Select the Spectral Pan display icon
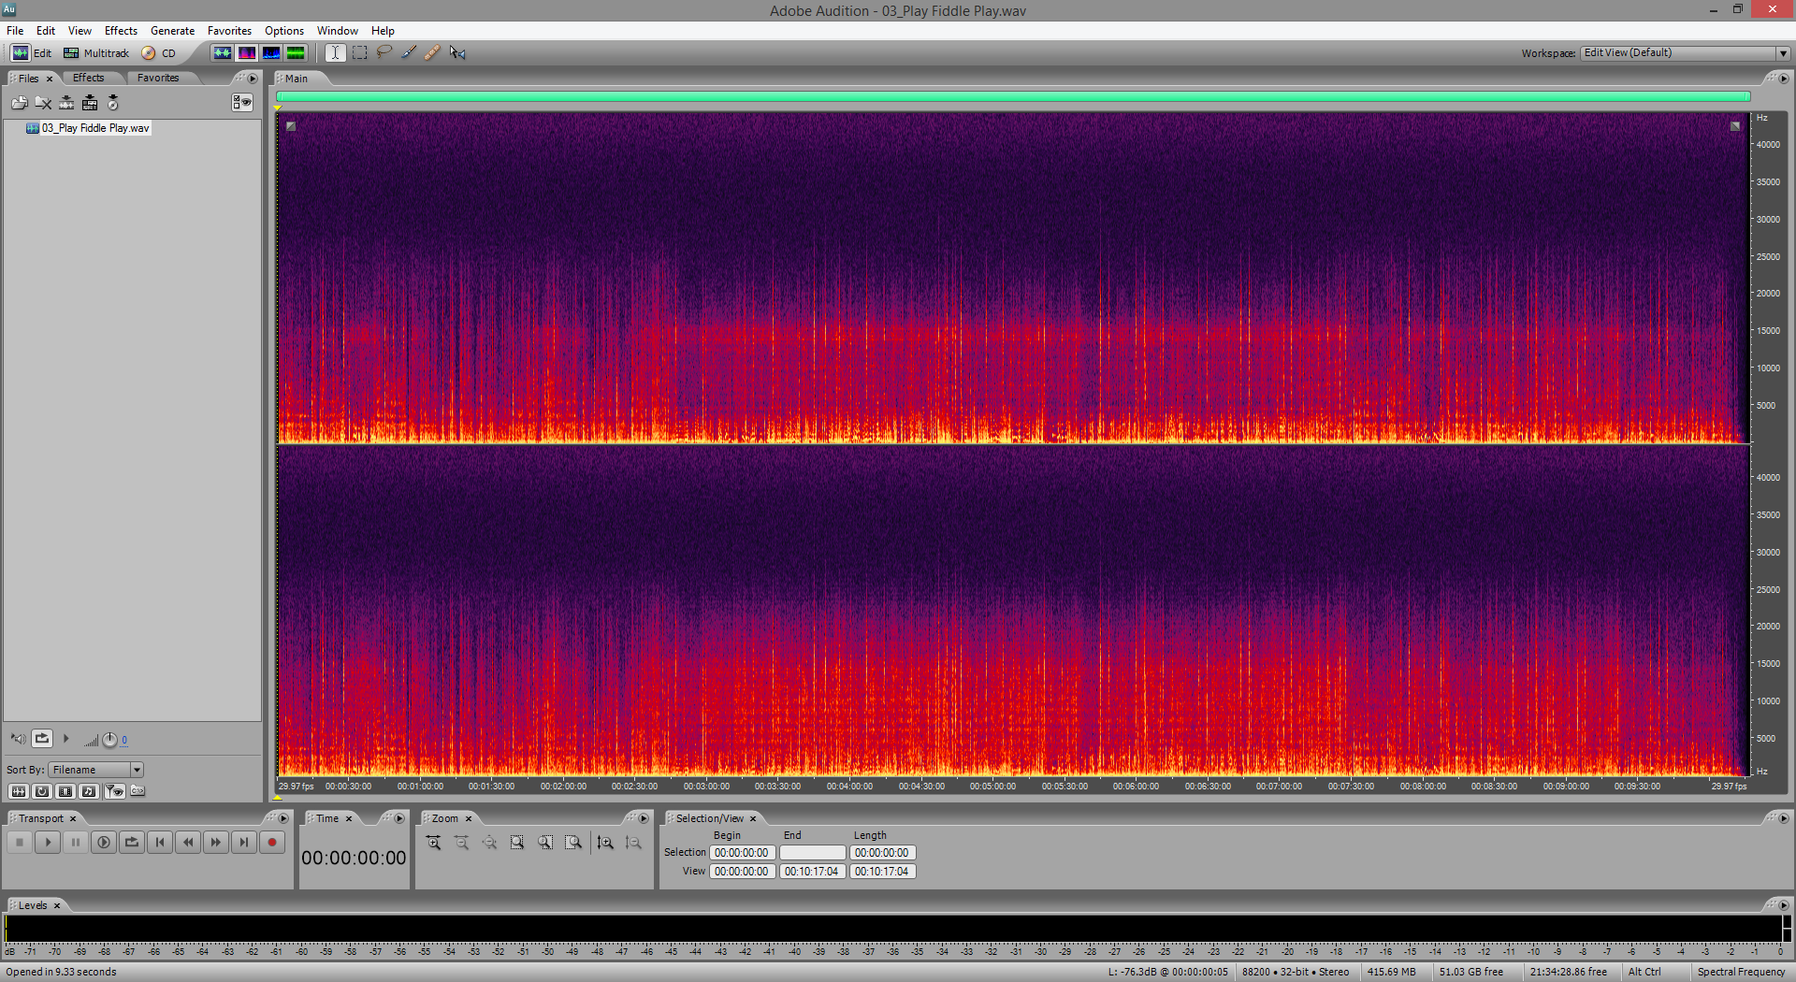The width and height of the screenshot is (1796, 982). click(270, 53)
